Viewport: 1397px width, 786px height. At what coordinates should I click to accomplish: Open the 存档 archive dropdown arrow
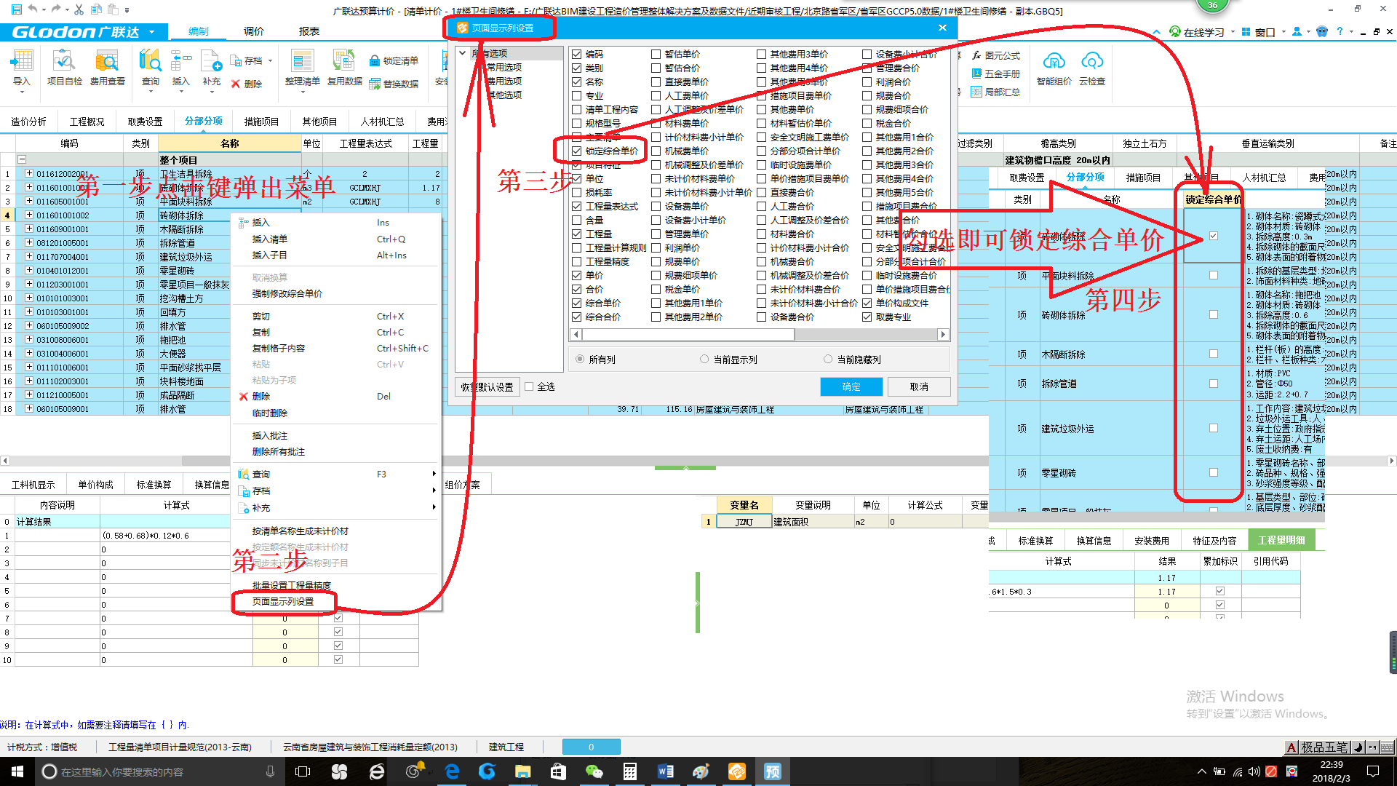coord(270,61)
